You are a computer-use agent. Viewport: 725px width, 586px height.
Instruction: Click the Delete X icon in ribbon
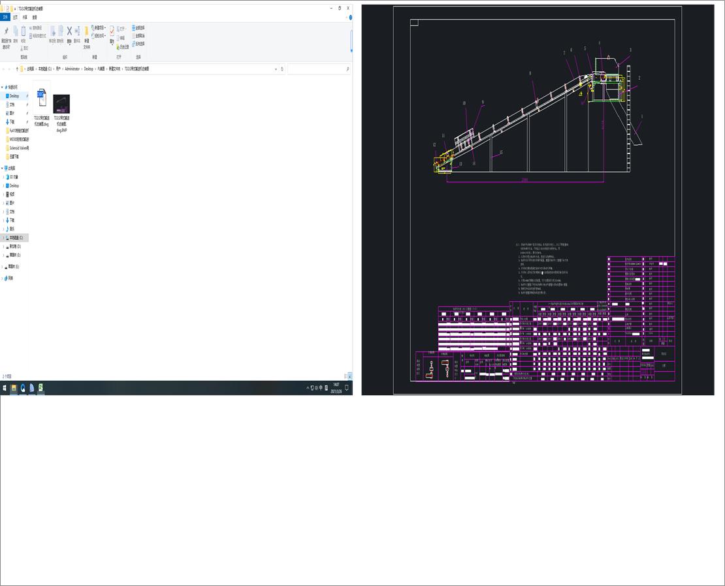click(69, 31)
